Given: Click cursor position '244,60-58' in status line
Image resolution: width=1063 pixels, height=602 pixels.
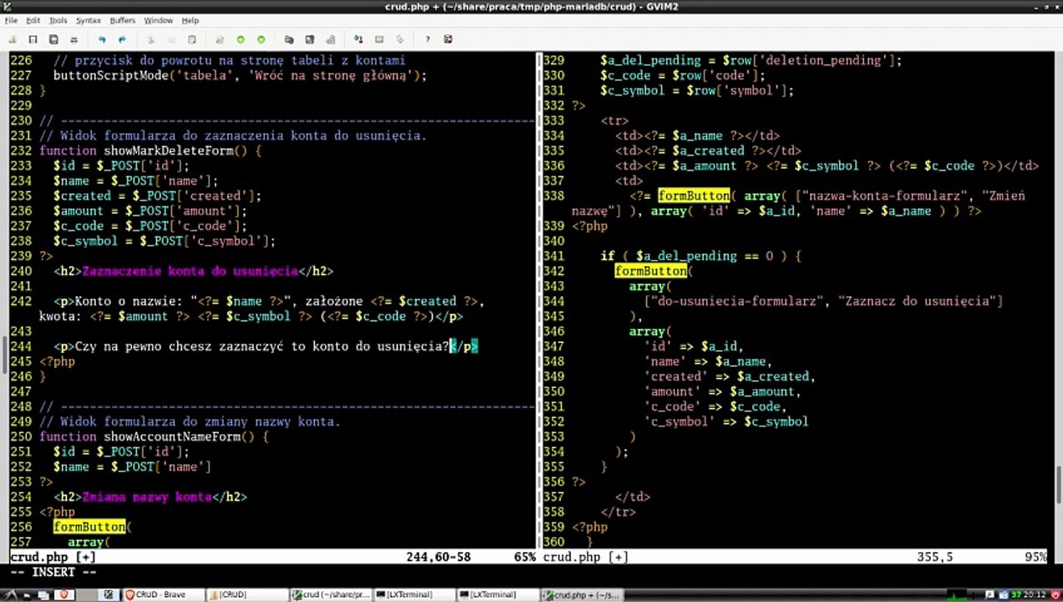Looking at the screenshot, I should 438,557.
